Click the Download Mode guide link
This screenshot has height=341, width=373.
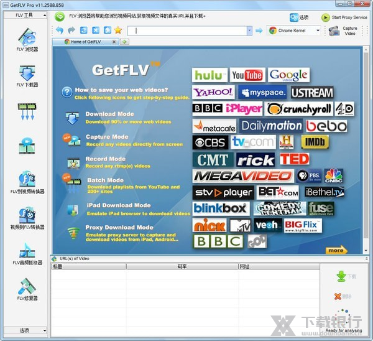(109, 114)
